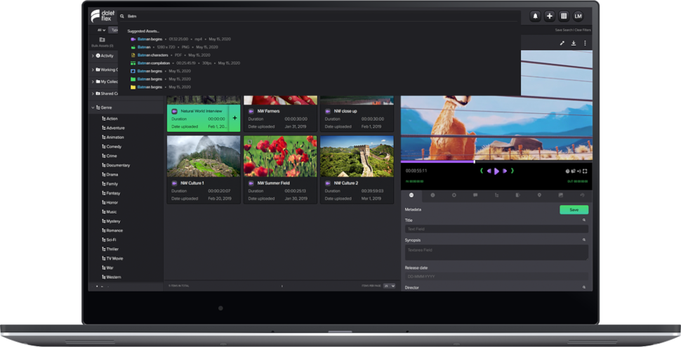Open the apps grid menu

coord(564,16)
